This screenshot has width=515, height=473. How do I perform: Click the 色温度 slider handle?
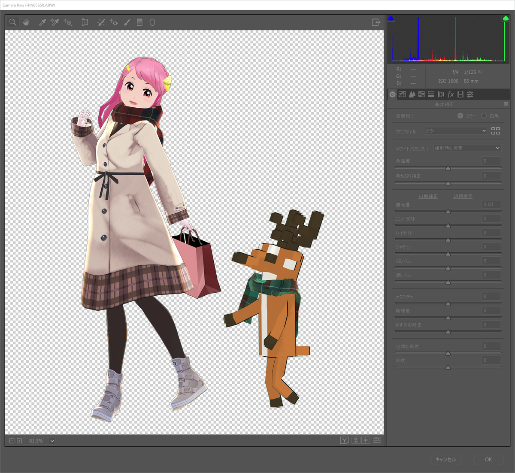448,168
